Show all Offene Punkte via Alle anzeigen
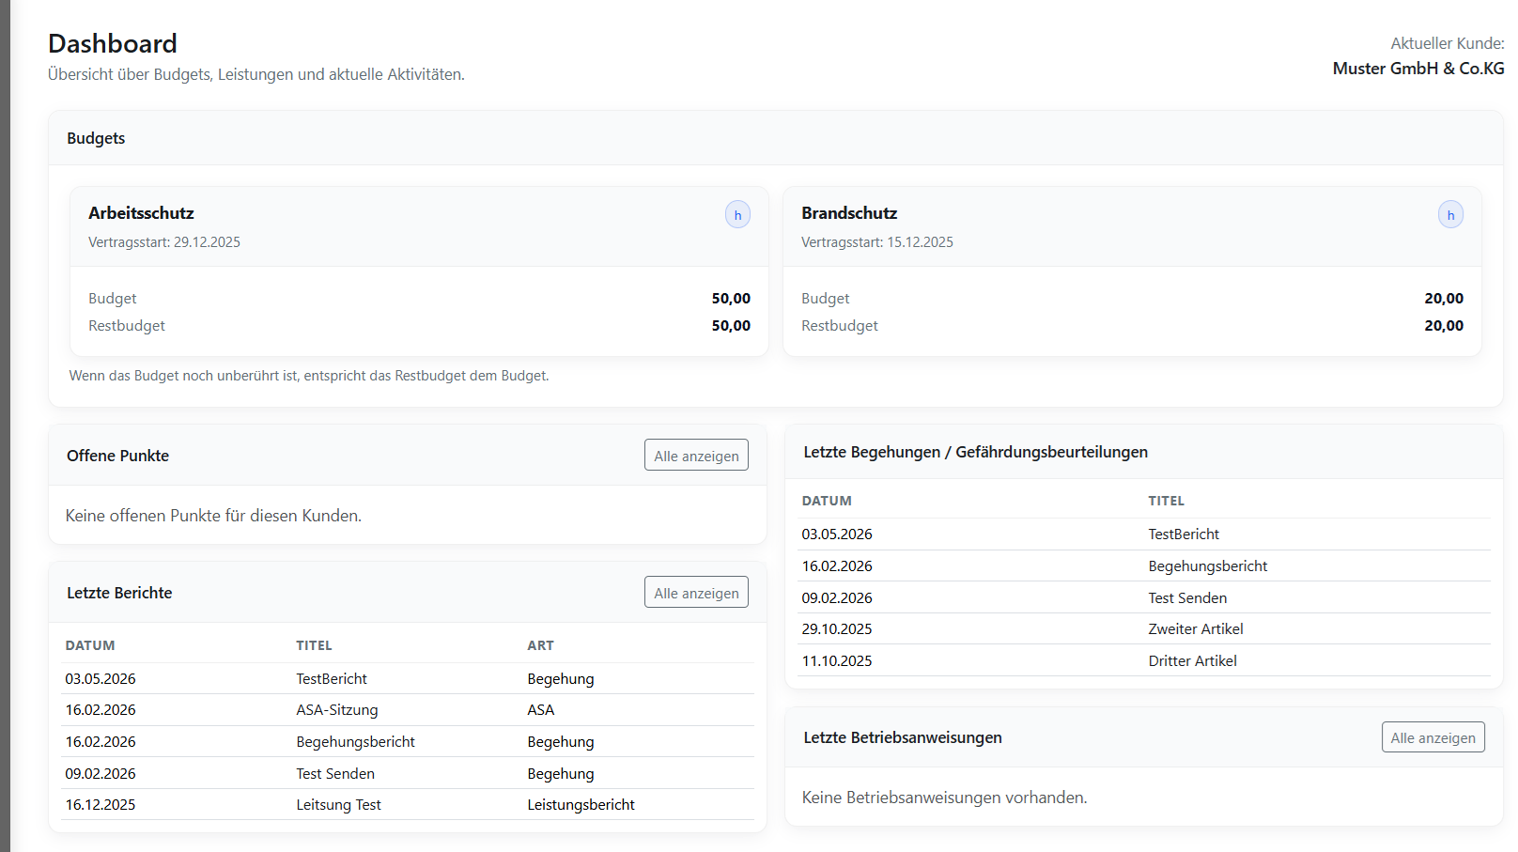Screen dimensions: 1518x852 [696, 456]
